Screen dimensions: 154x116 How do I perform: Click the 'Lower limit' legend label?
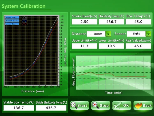(x=12, y=24)
